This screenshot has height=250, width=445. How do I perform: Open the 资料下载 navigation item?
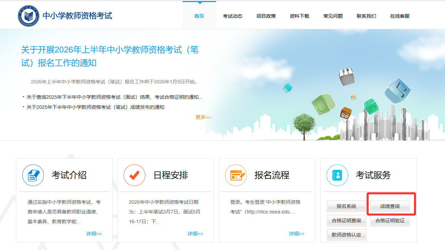click(299, 16)
